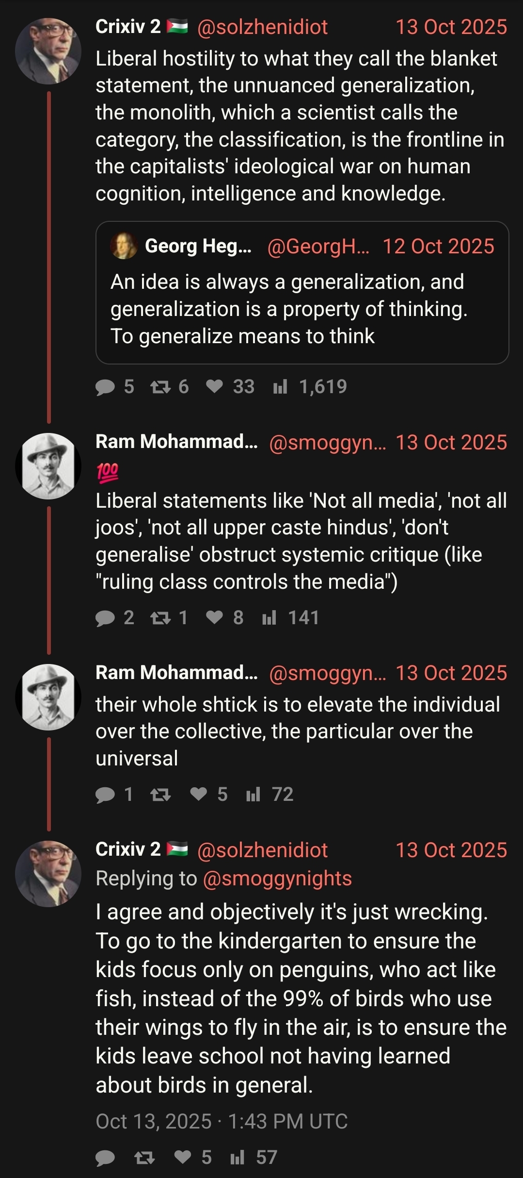The width and height of the screenshot is (523, 1178).
Task: Click the reply icon on the top Crixiv 2 post
Action: point(105,387)
